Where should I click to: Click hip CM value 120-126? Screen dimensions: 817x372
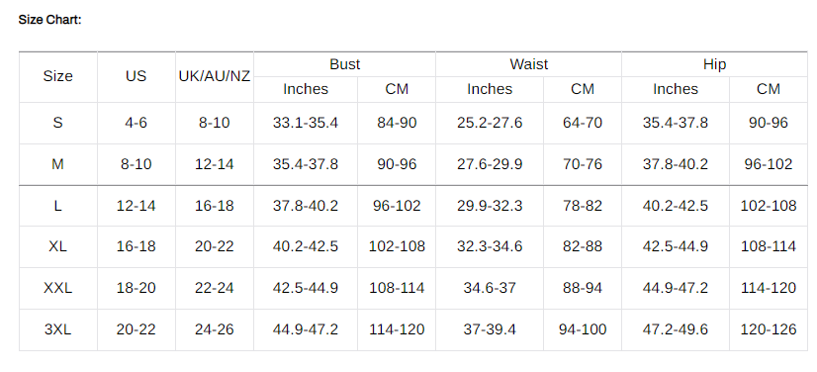[x=769, y=329]
